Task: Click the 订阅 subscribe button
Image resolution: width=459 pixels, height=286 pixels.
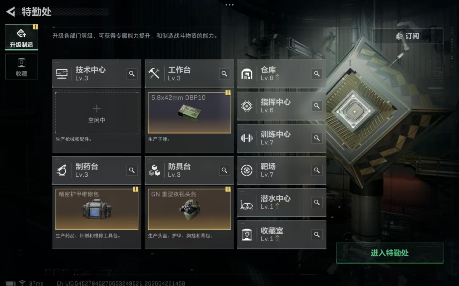Action: (407, 36)
